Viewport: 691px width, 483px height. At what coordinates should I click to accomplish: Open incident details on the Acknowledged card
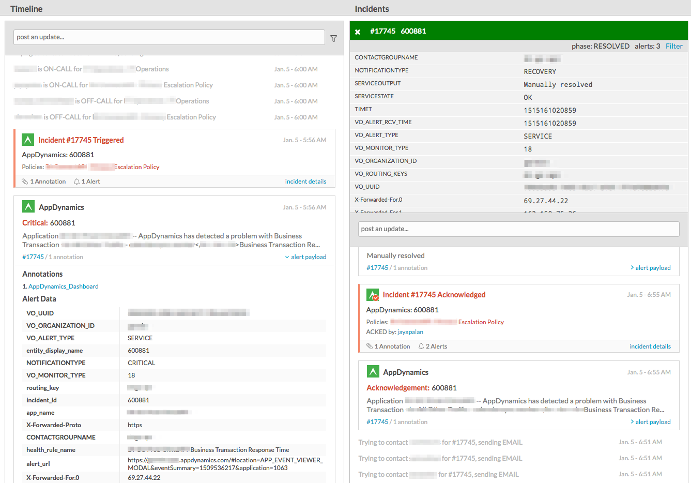tap(650, 346)
